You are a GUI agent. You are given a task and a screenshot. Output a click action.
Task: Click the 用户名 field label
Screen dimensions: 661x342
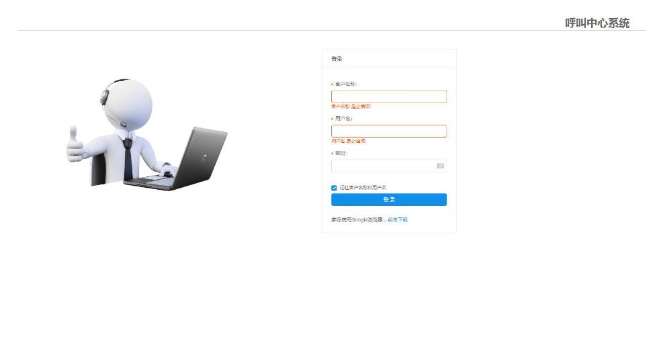[343, 119]
